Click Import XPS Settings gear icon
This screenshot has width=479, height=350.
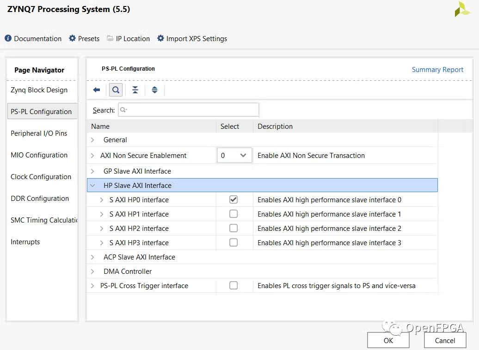click(160, 38)
